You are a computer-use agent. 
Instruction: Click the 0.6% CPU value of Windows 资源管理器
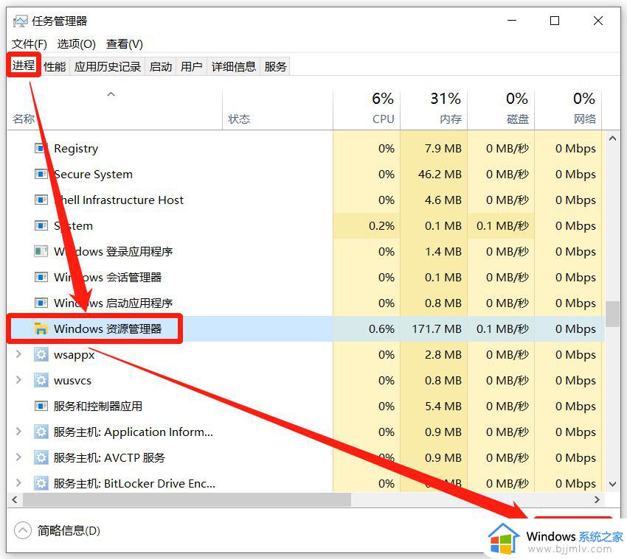click(381, 328)
